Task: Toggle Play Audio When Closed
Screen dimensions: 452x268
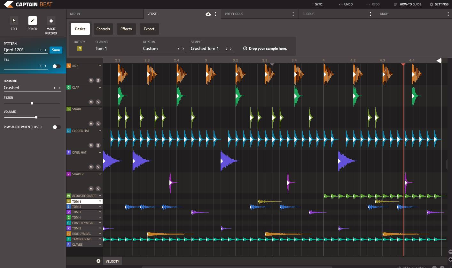Action: click(57, 127)
